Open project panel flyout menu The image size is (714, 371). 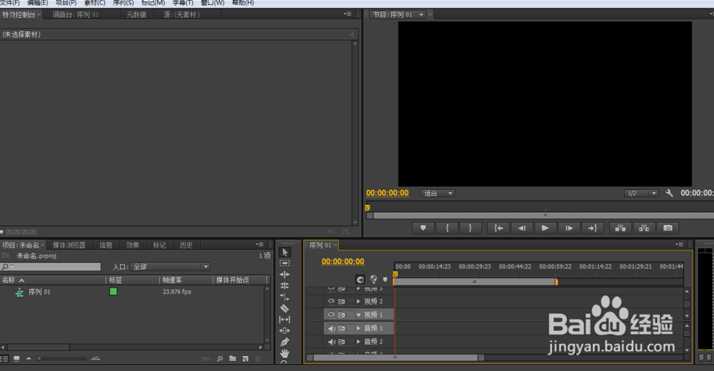(260, 245)
